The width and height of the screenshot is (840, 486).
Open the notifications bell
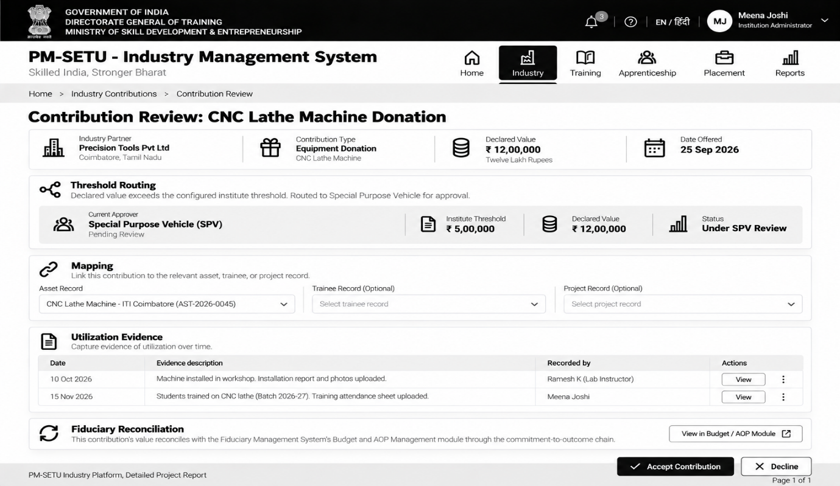[x=591, y=22]
